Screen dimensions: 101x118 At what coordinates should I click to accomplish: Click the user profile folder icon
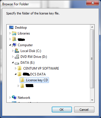(x=14, y=39)
